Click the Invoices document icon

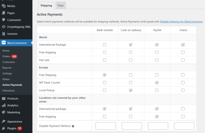click(x=4, y=34)
